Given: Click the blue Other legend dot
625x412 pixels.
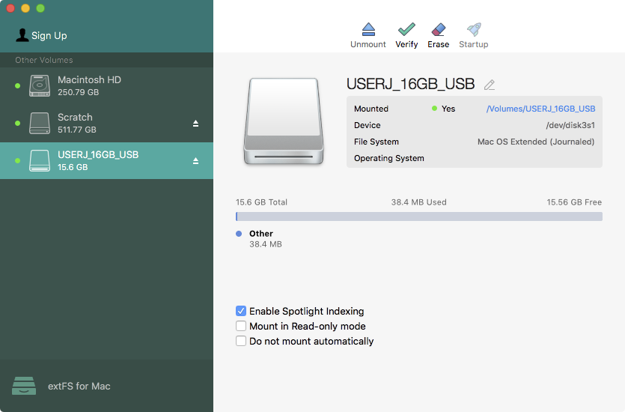Looking at the screenshot, I should 239,234.
